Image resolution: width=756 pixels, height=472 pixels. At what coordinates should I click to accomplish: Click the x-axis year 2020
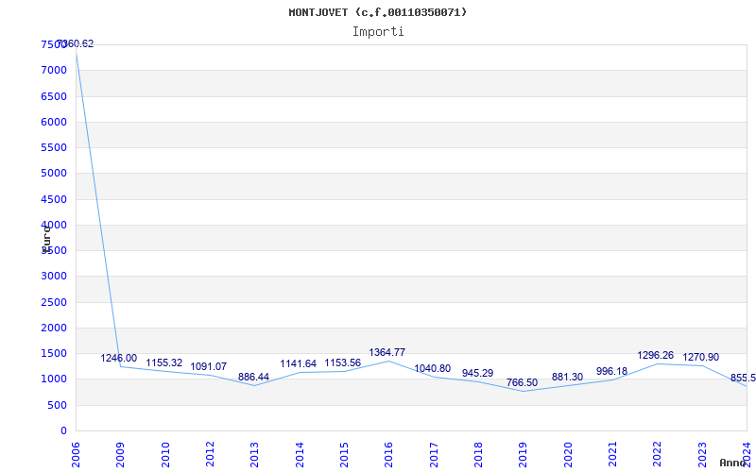coord(568,455)
